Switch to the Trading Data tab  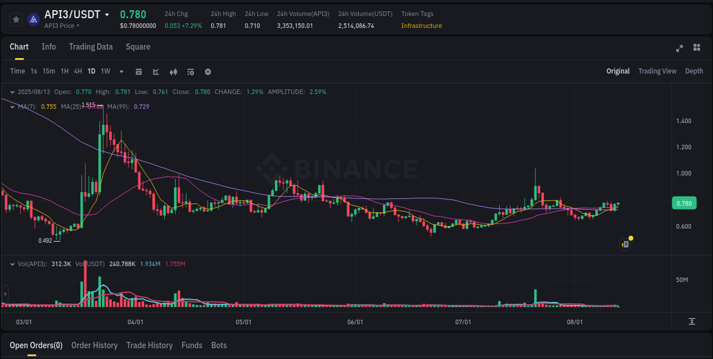[x=91, y=47]
